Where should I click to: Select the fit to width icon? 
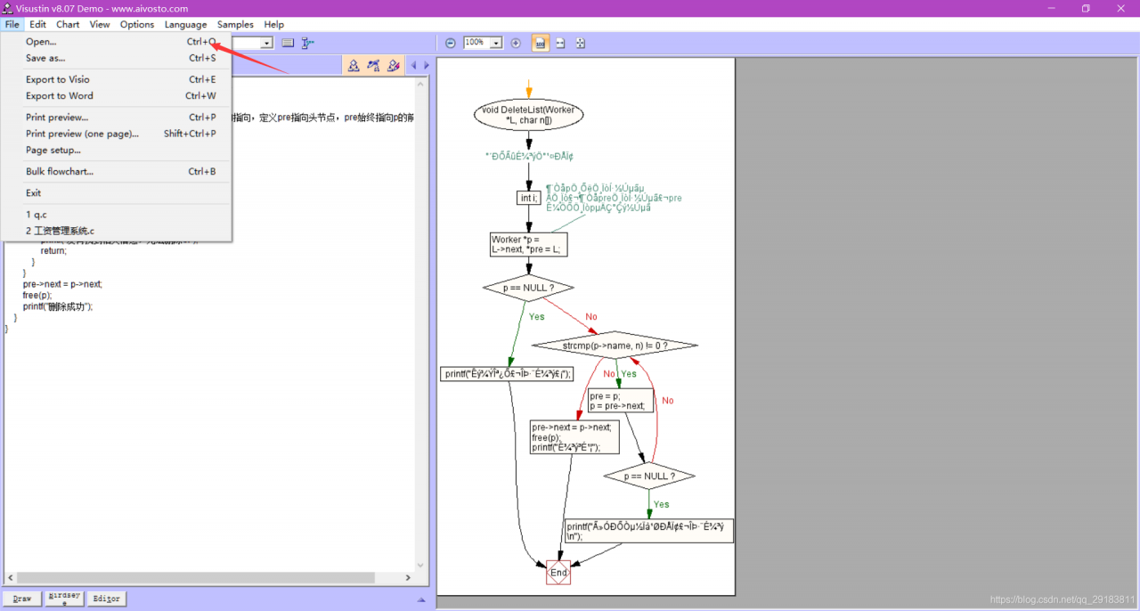click(x=560, y=43)
